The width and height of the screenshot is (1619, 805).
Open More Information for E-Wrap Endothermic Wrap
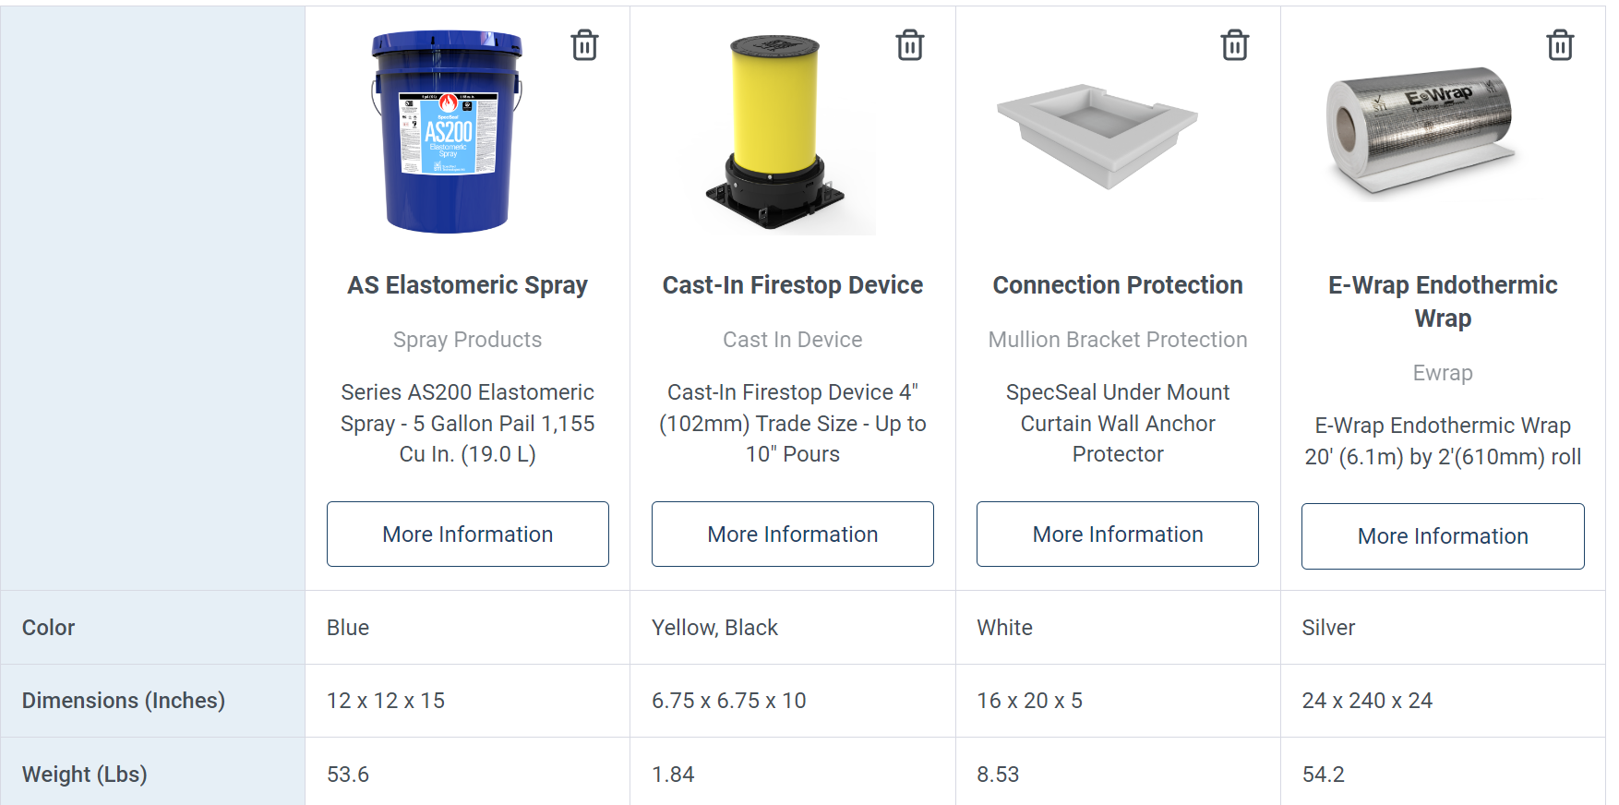click(x=1443, y=536)
